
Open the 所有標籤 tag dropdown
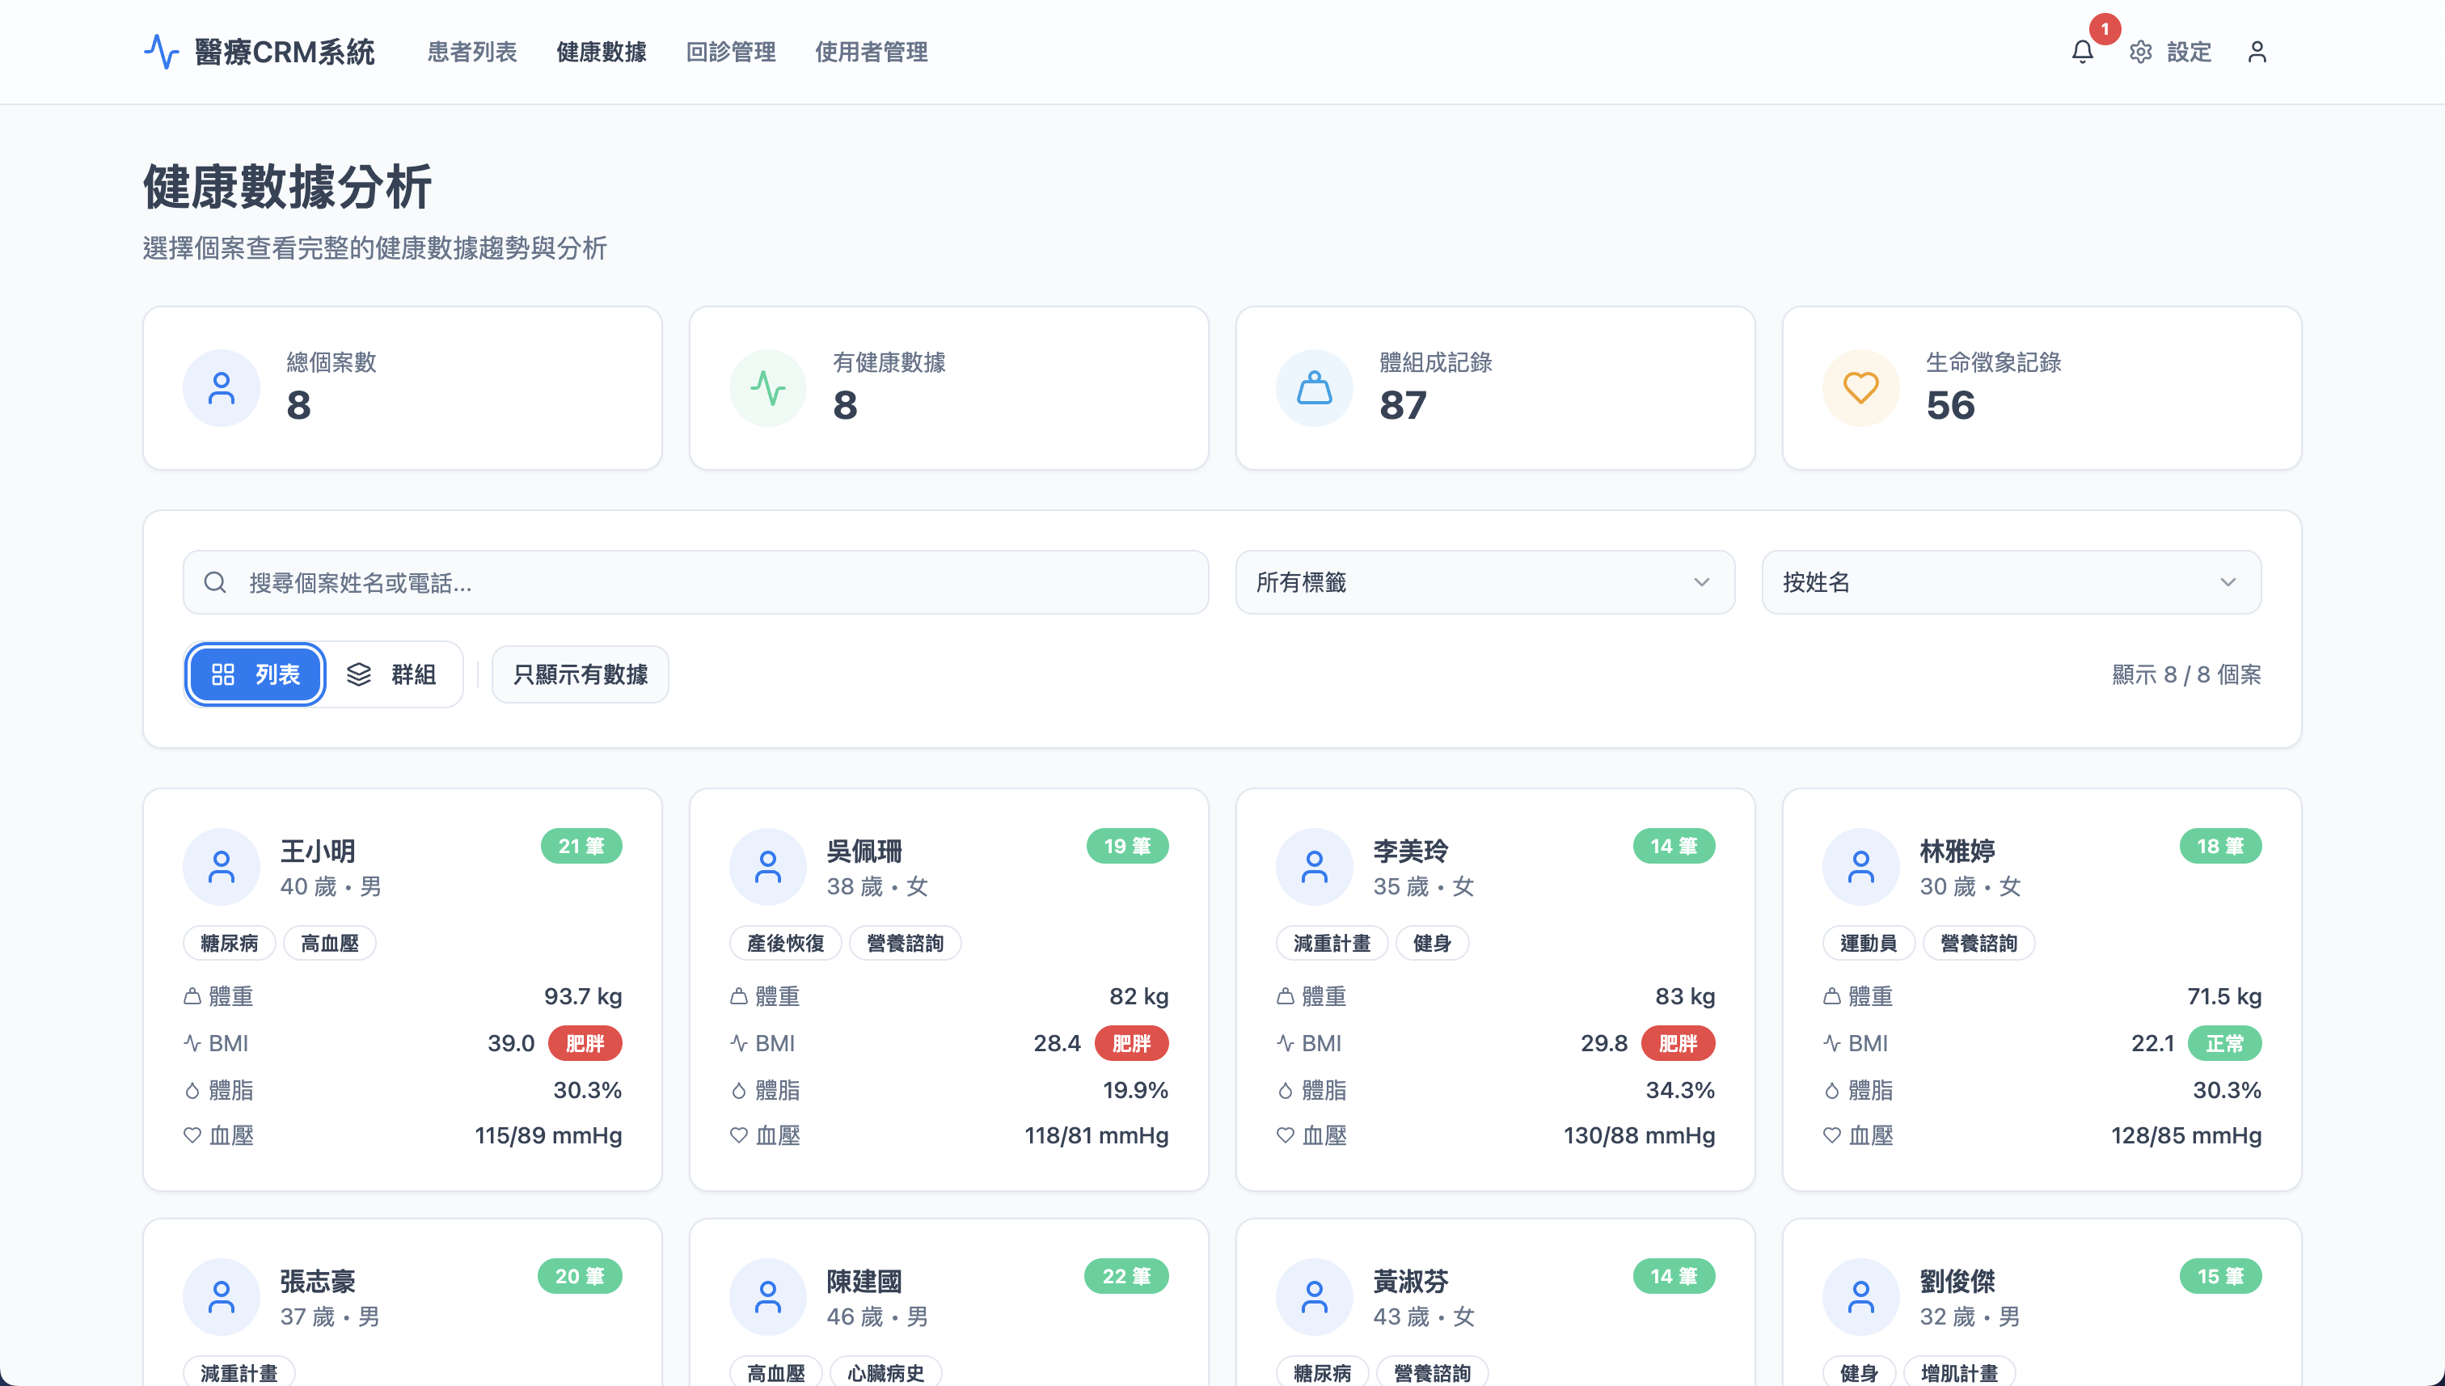[x=1484, y=581]
